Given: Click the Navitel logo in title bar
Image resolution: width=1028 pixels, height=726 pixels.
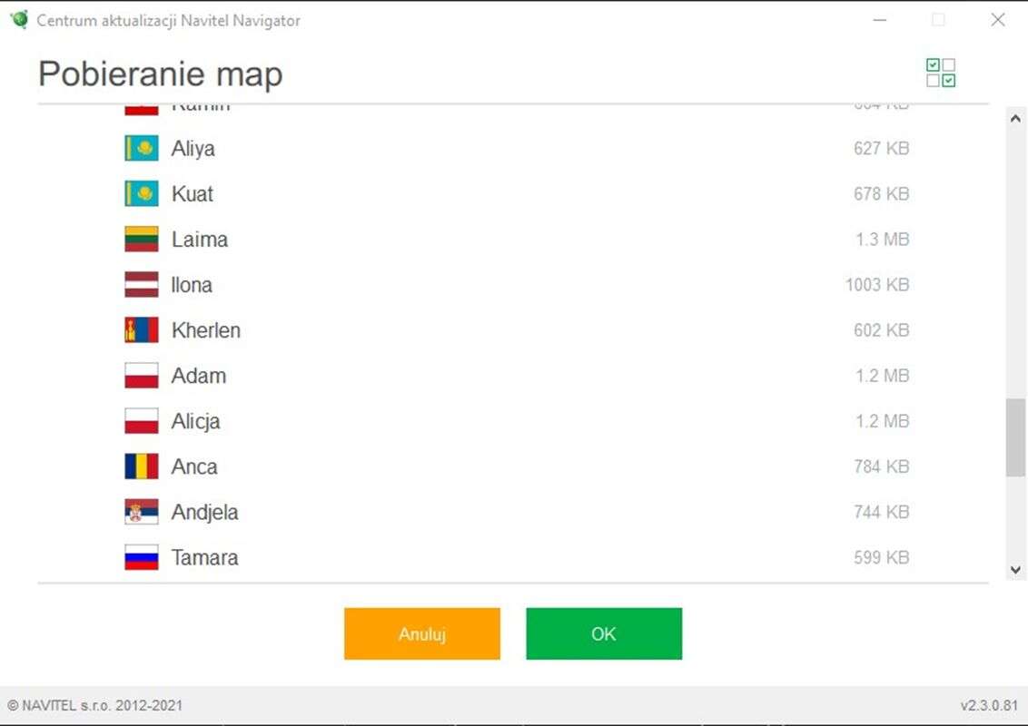Looking at the screenshot, I should tap(18, 19).
